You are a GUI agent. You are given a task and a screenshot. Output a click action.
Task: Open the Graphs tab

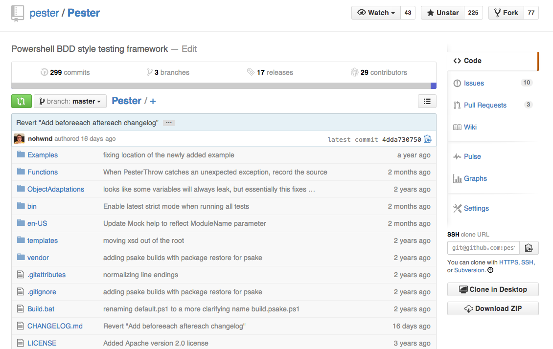(493, 178)
